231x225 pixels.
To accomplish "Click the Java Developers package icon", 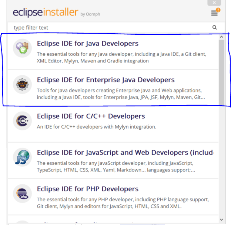I will point(22,48).
